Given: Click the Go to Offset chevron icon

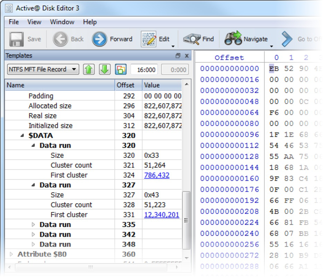Looking at the screenshot, I should tap(287, 39).
